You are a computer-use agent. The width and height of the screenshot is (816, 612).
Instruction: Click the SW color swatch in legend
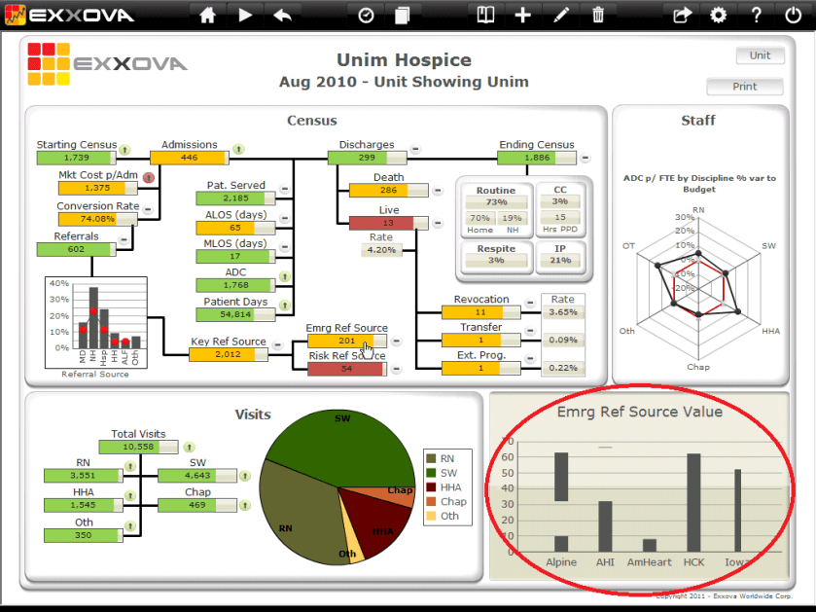pyautogui.click(x=432, y=472)
